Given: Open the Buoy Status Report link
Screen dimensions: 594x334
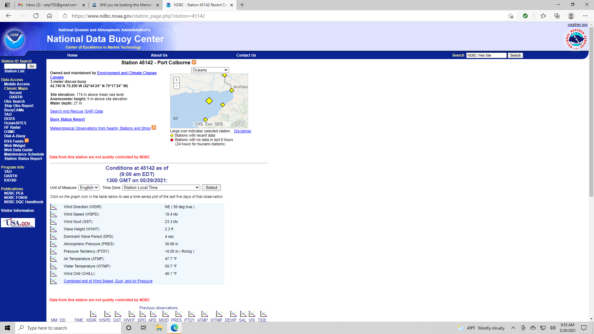Looking at the screenshot, I should (67, 119).
